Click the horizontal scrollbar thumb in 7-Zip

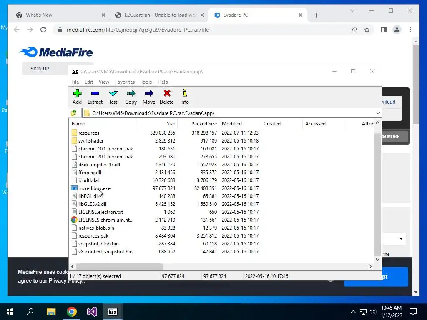click(x=119, y=266)
